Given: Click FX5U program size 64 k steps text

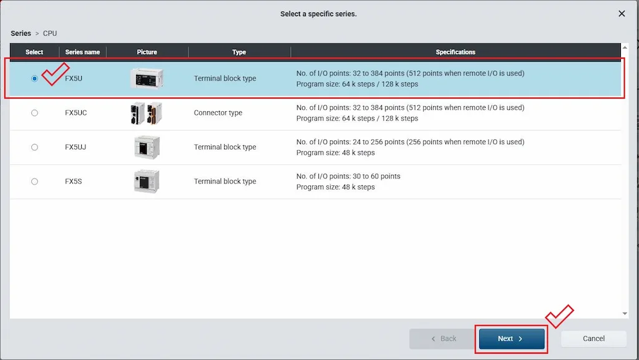Looking at the screenshot, I should coord(357,84).
